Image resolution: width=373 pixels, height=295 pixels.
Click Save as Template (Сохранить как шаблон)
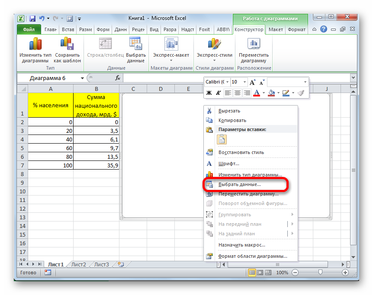pyautogui.click(x=68, y=50)
